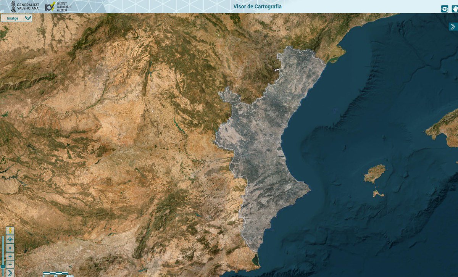
Task: Click Formentera island south of Ibiza
Action: point(378,194)
